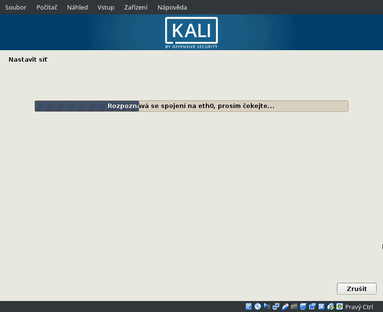Click the display settings status icon

[302, 306]
